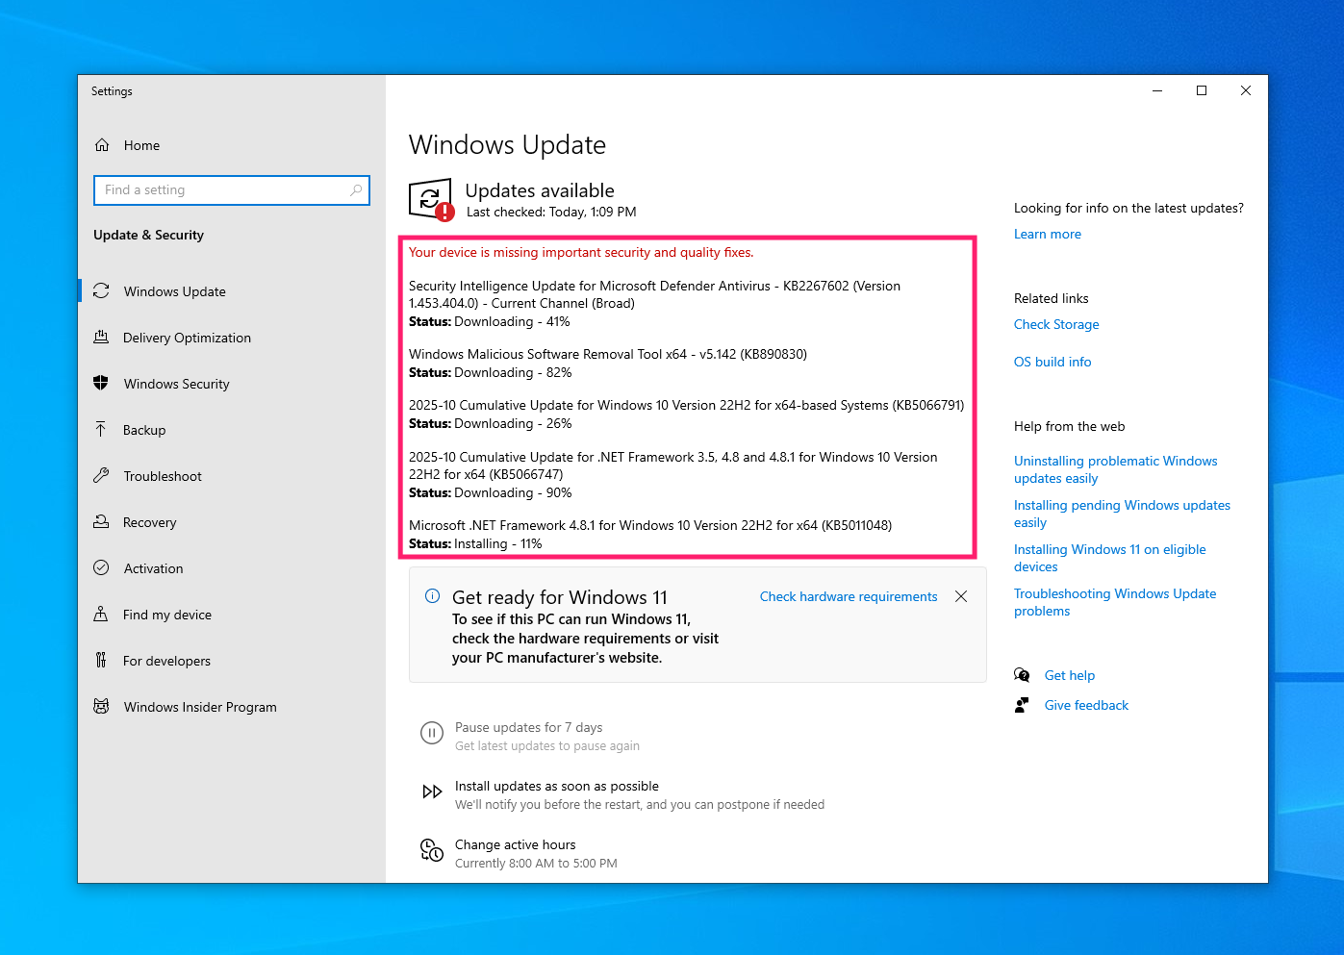Select Troubleshoot in the sidebar
Screen dimensions: 1344x955
232,476
